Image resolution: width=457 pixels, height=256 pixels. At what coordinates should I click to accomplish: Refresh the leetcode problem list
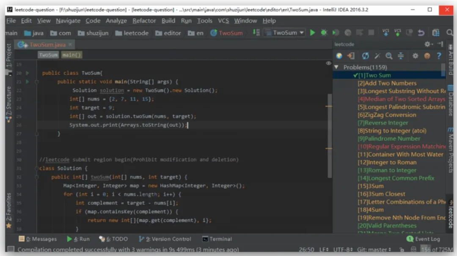365,56
